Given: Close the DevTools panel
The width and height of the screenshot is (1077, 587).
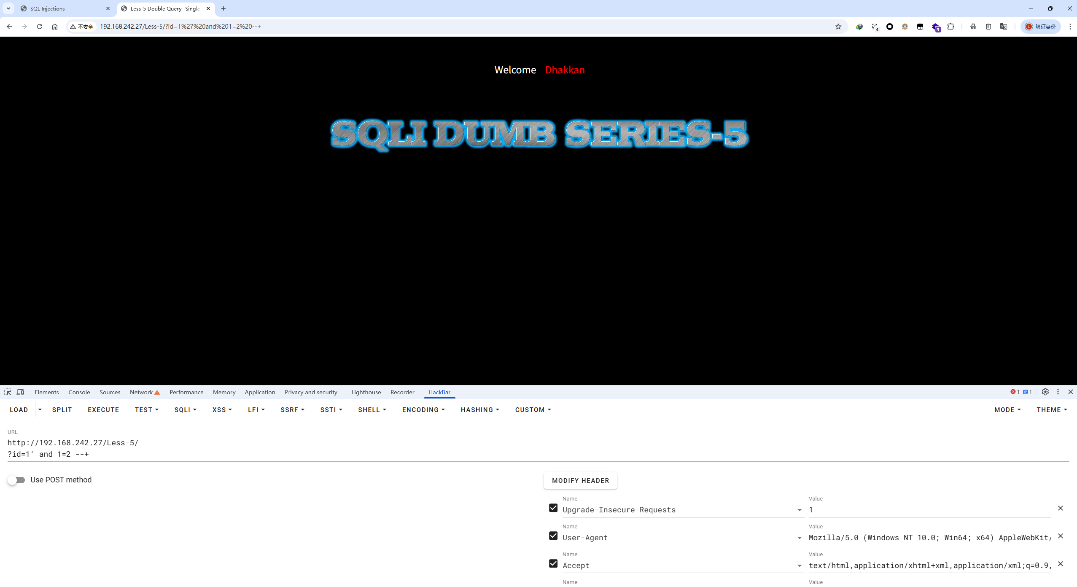Looking at the screenshot, I should [1071, 392].
